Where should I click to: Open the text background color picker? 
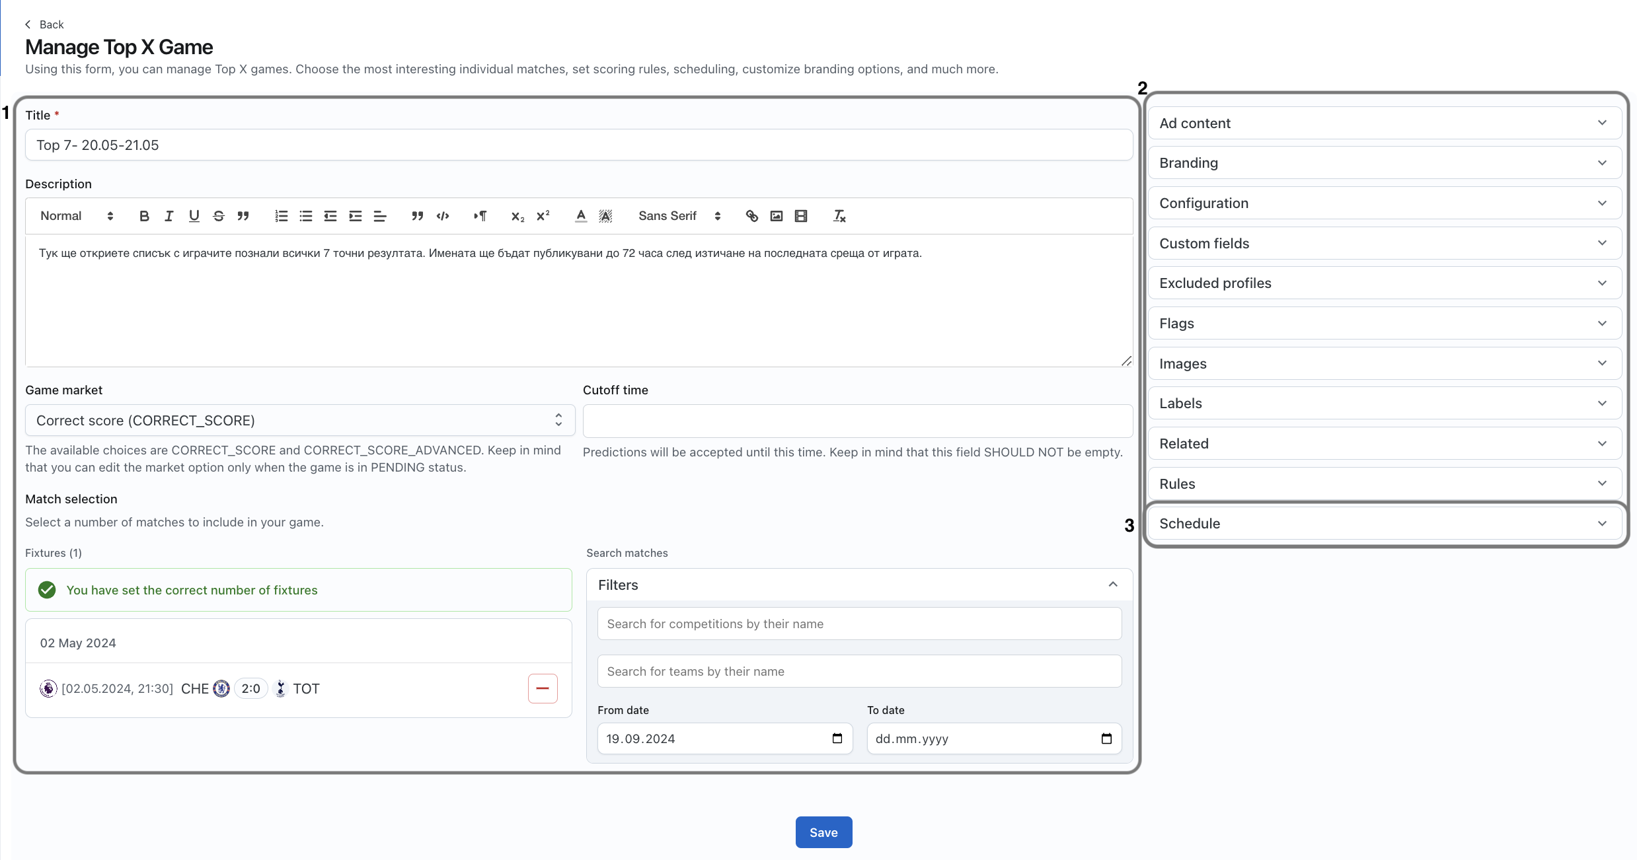click(x=605, y=216)
